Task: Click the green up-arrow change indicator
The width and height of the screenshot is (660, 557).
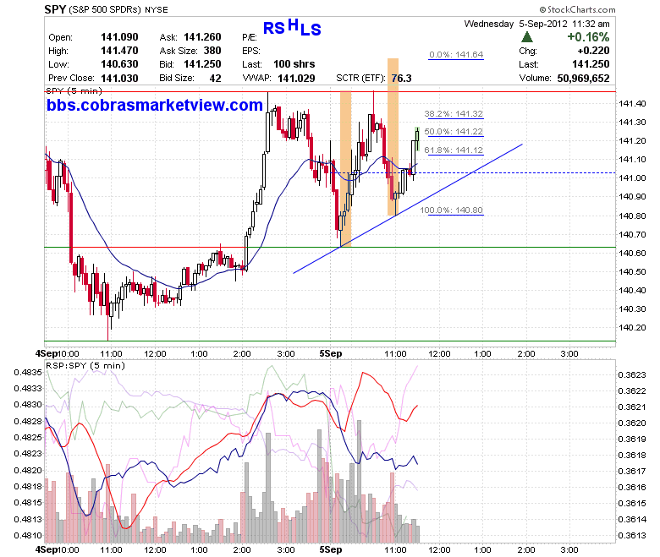Action: 527,37
